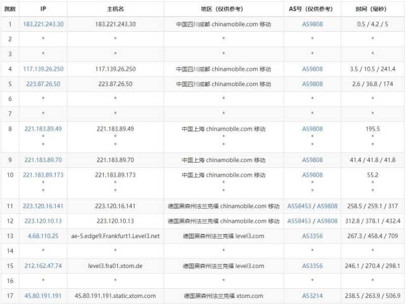Click the AS号 column header
405x304 pixels.
point(312,9)
